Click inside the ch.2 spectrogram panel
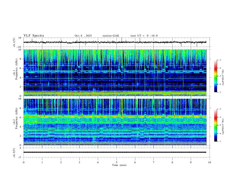The width and height of the screenshot is (236, 182). tap(115, 122)
